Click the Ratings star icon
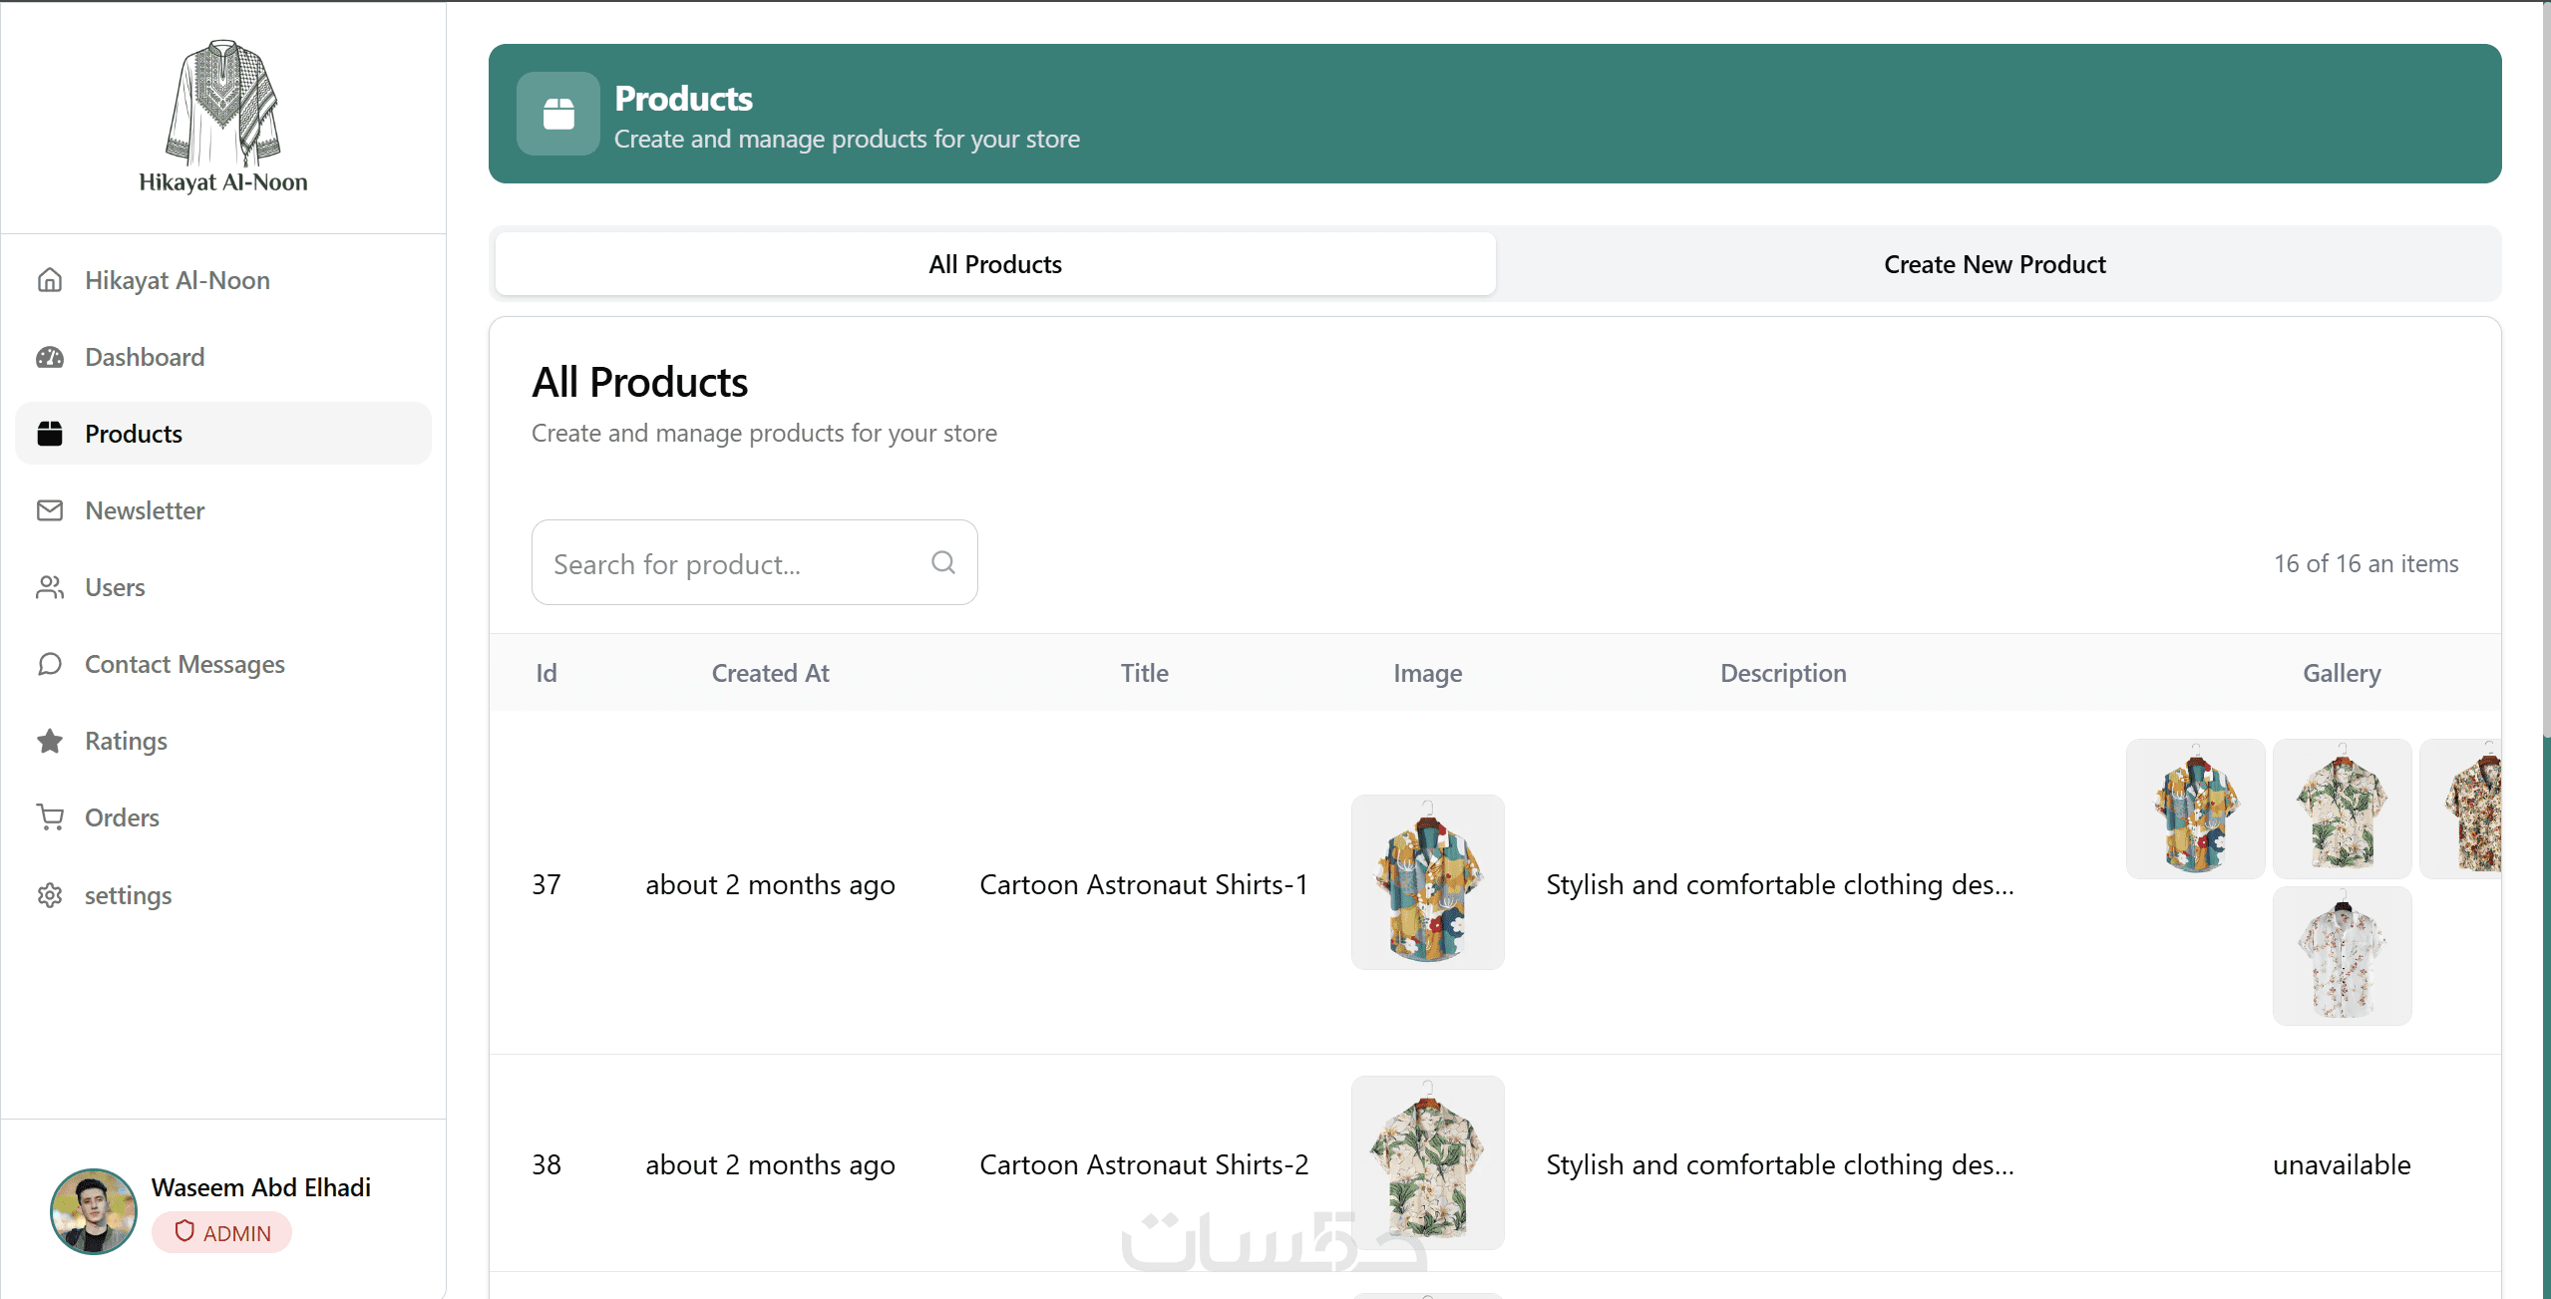Image resolution: width=2551 pixels, height=1299 pixels. 50,741
